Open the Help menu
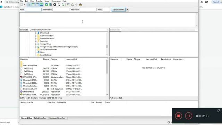Image resolution: width=222 pixels, height=125 pixels. pos(65,1)
